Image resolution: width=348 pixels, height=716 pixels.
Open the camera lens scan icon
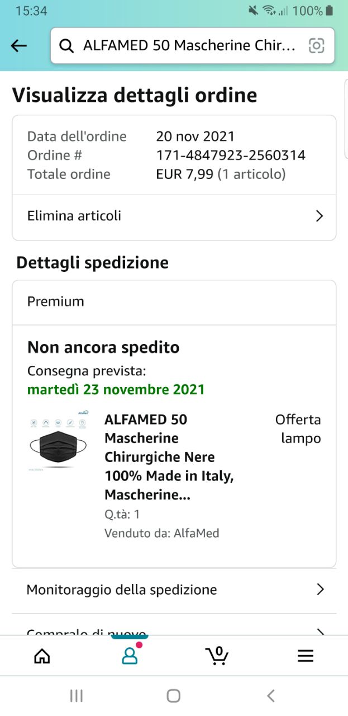[x=317, y=46]
